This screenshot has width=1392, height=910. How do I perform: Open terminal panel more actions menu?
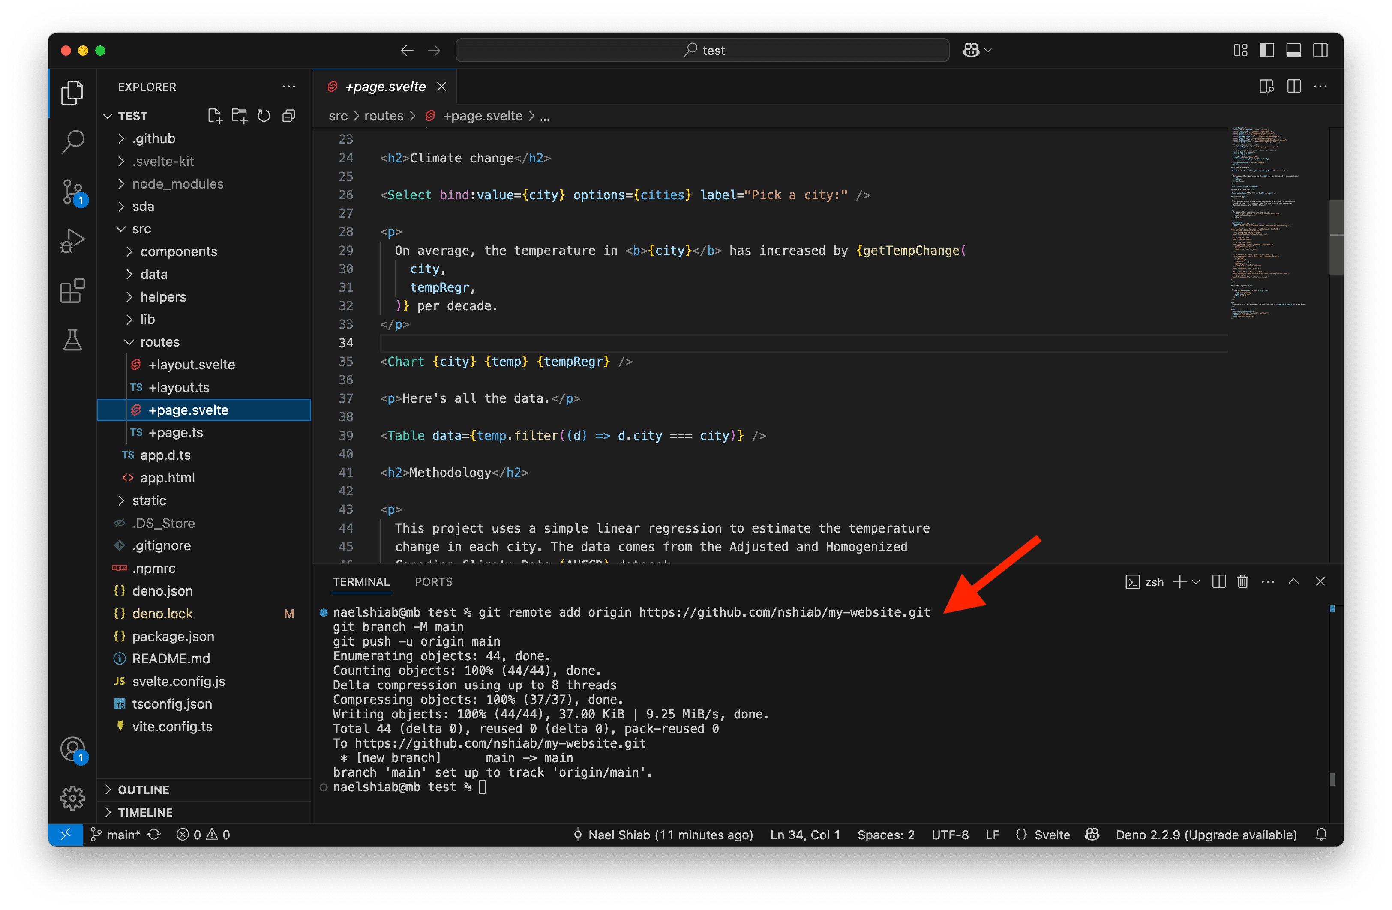pos(1268,581)
